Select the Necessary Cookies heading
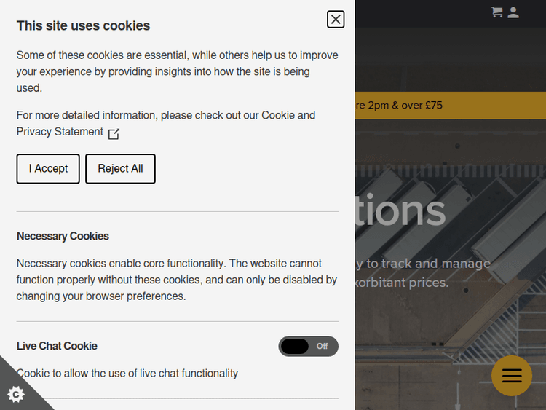This screenshot has width=546, height=410. tap(63, 236)
